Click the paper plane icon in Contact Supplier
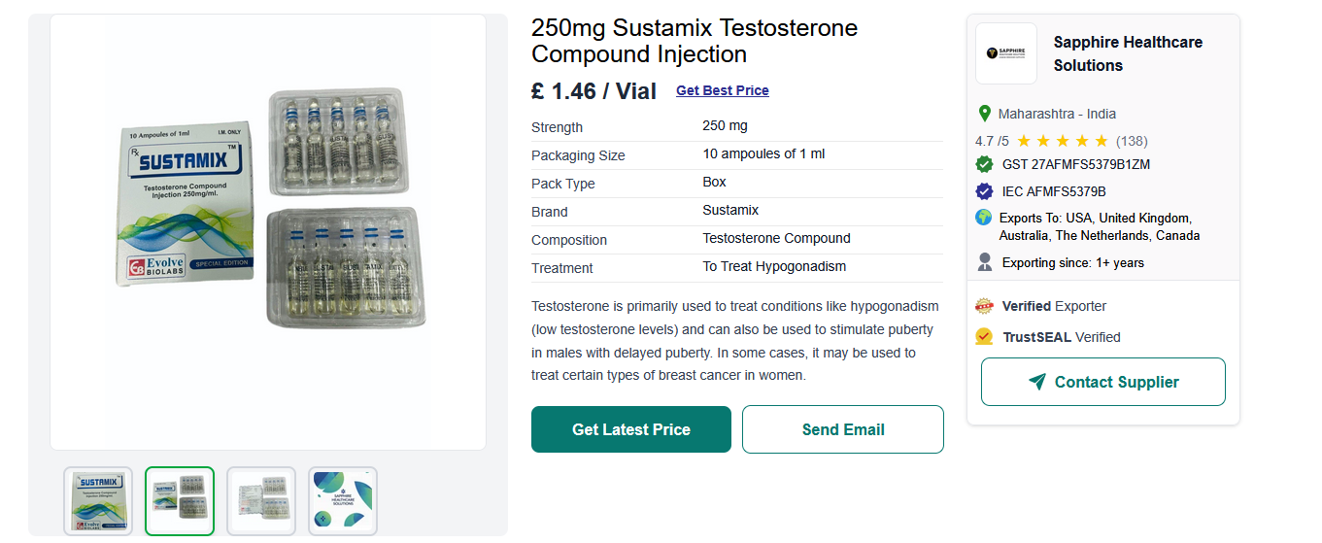The width and height of the screenshot is (1322, 543). (x=1037, y=382)
